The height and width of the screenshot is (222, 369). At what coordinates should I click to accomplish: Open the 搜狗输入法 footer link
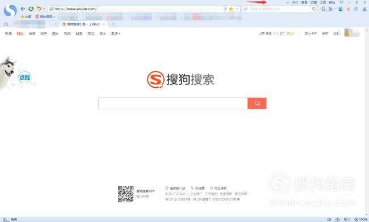point(175,188)
